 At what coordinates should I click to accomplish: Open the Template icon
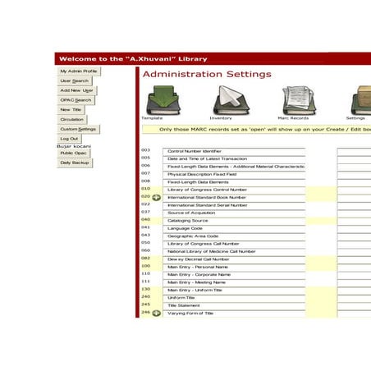[163, 100]
